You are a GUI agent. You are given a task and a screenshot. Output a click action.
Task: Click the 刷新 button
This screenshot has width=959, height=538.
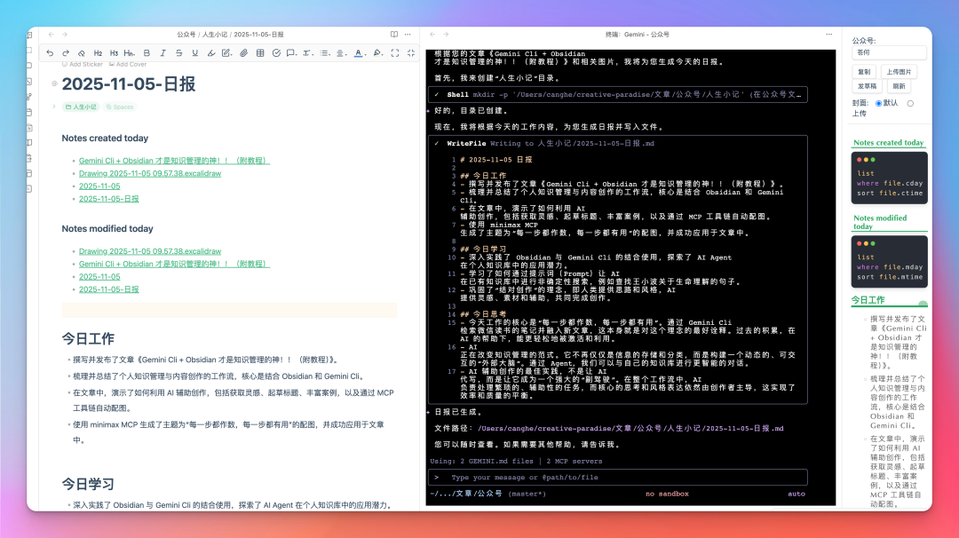coord(899,87)
